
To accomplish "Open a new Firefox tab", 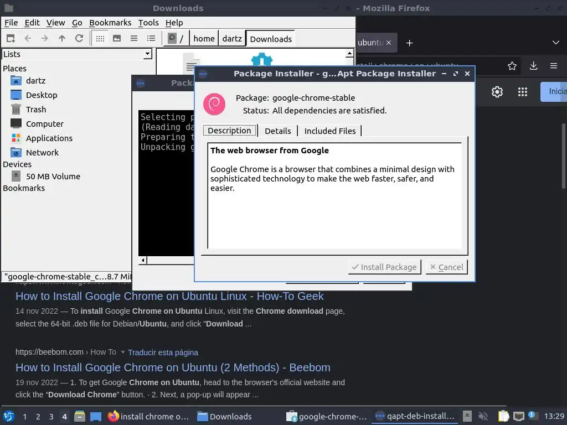I will pos(409,43).
